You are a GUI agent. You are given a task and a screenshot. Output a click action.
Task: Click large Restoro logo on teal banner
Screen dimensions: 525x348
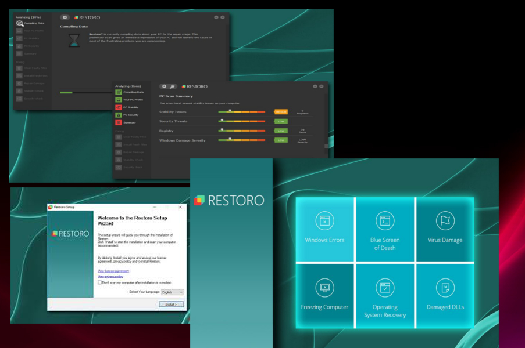click(229, 200)
